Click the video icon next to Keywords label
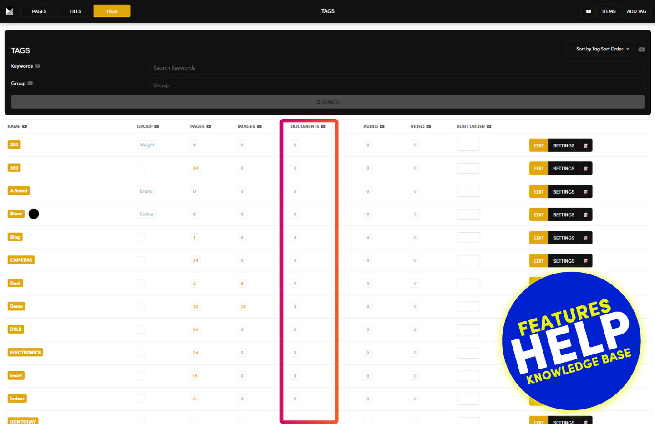 click(x=37, y=66)
